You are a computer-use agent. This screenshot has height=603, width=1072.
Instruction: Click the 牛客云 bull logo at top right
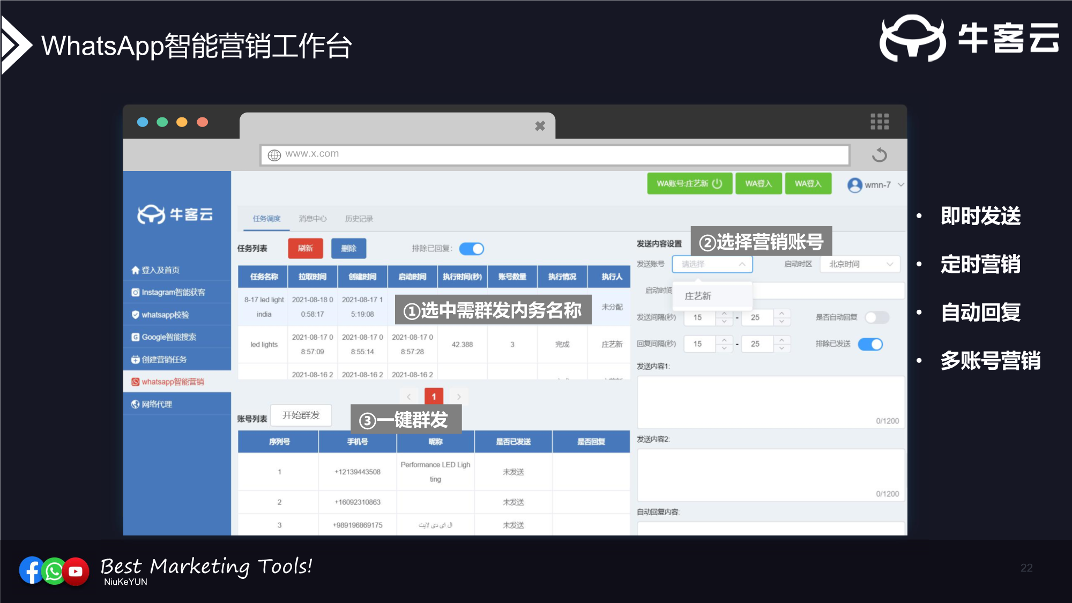click(x=913, y=39)
